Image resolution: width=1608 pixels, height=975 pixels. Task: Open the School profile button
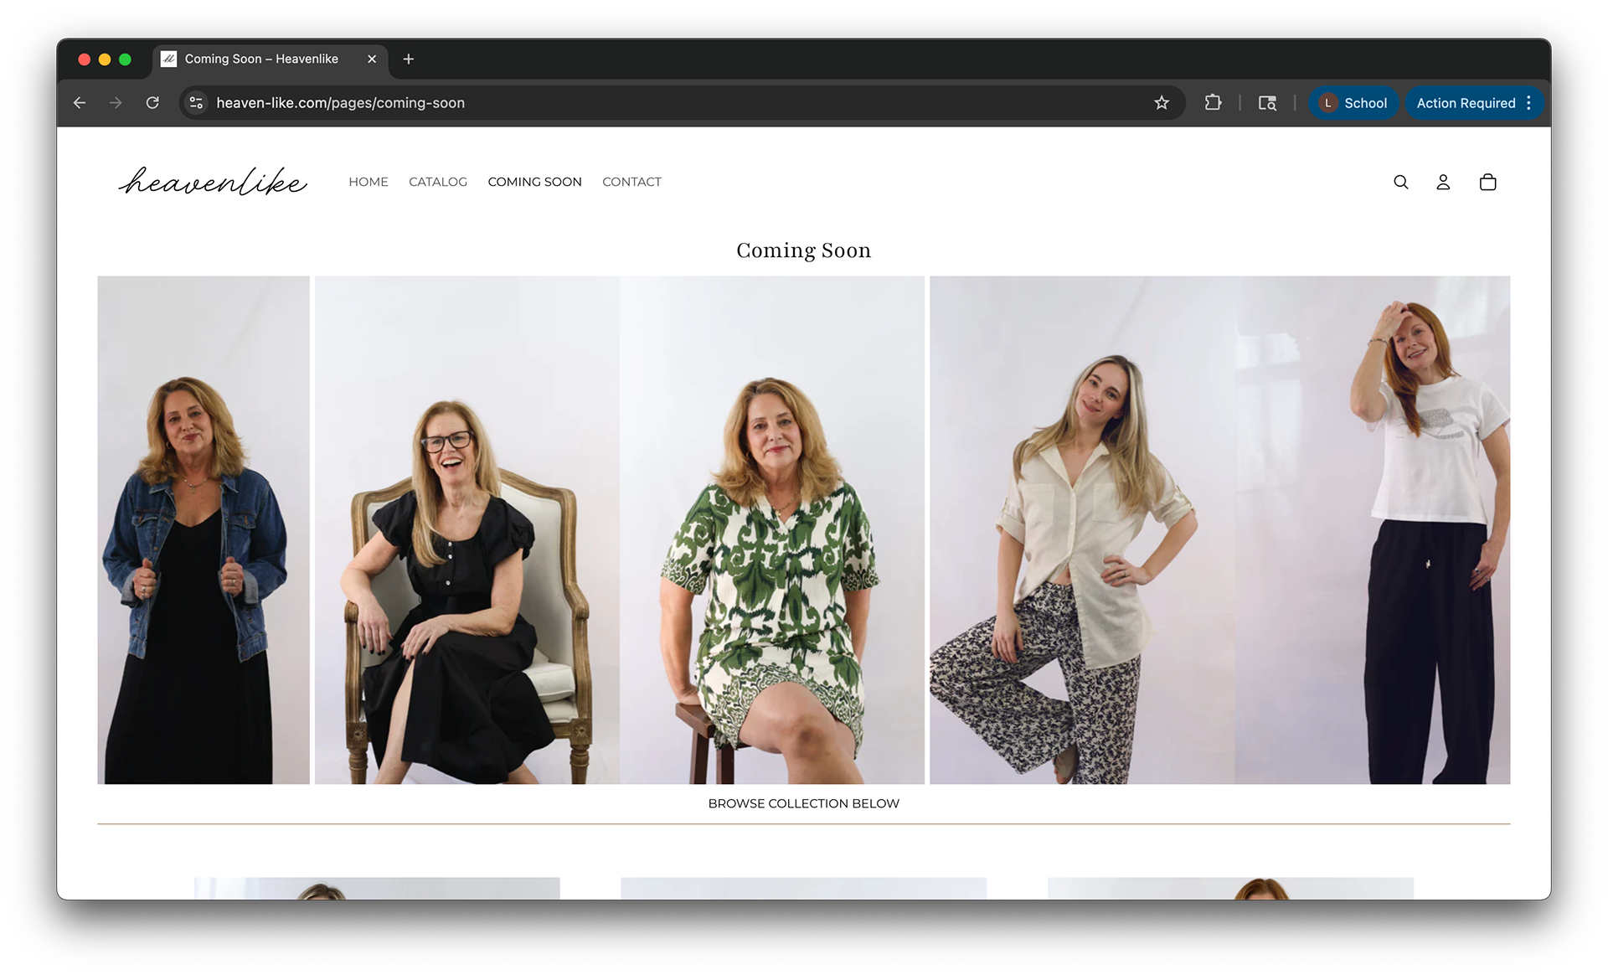tap(1353, 103)
